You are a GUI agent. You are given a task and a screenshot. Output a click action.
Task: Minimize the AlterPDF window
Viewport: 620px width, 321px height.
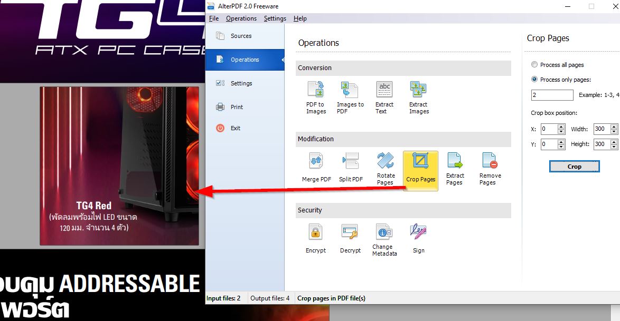(568, 6)
